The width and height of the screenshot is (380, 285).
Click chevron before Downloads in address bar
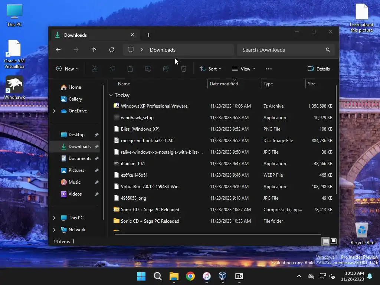point(142,50)
